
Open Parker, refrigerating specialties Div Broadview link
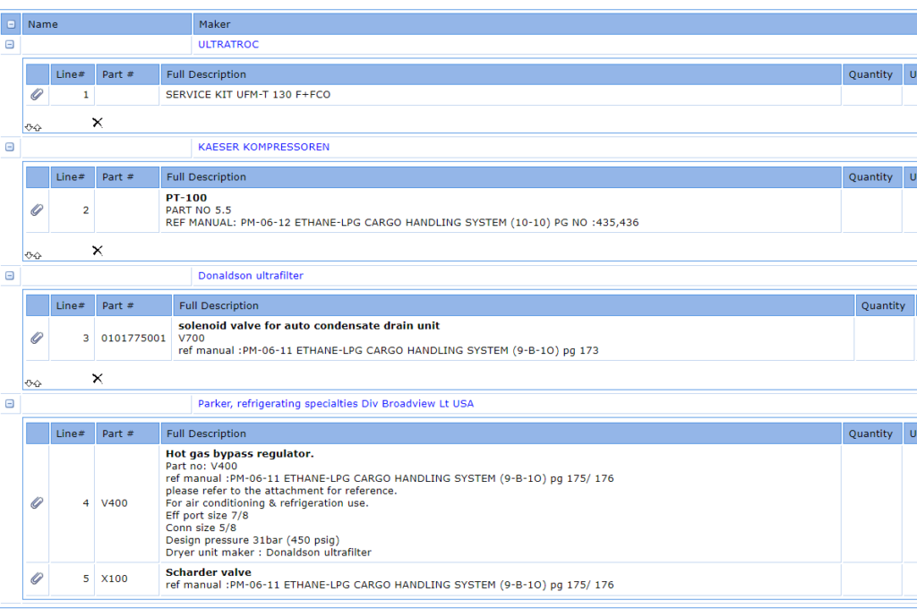(x=336, y=404)
